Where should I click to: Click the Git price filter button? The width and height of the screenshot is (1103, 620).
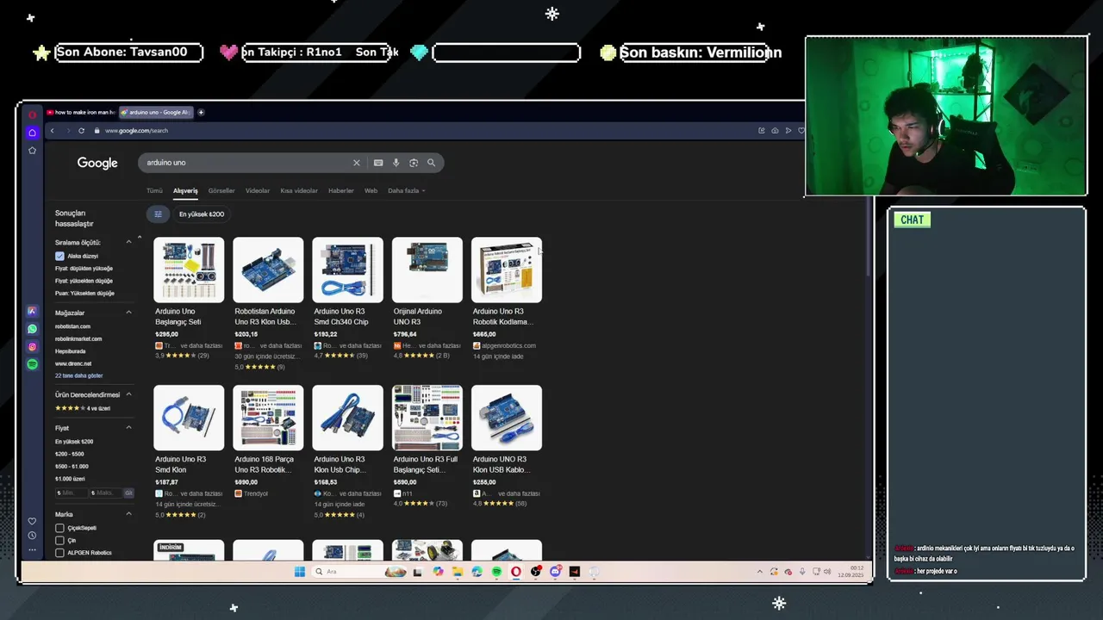[x=128, y=493]
